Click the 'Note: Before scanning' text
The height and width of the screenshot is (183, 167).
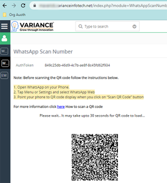pos(66,78)
